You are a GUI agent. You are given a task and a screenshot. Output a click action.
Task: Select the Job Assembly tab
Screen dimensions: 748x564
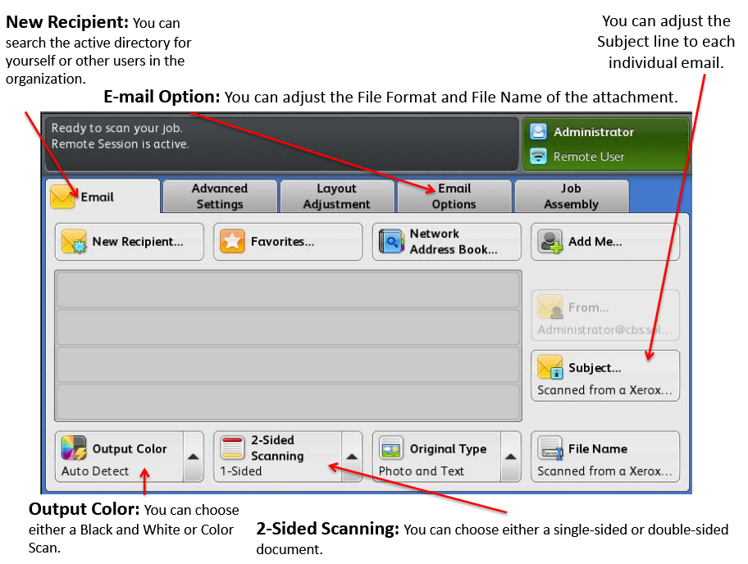click(x=571, y=197)
